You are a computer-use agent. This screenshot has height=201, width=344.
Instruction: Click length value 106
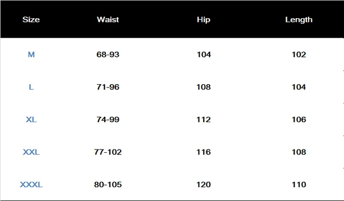299,120
